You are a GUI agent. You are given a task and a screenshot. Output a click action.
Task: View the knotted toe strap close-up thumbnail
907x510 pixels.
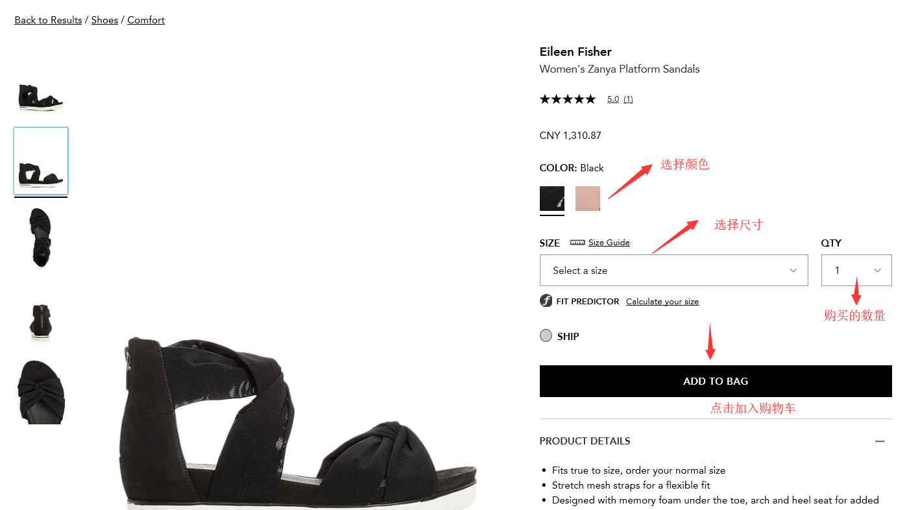pyautogui.click(x=41, y=391)
